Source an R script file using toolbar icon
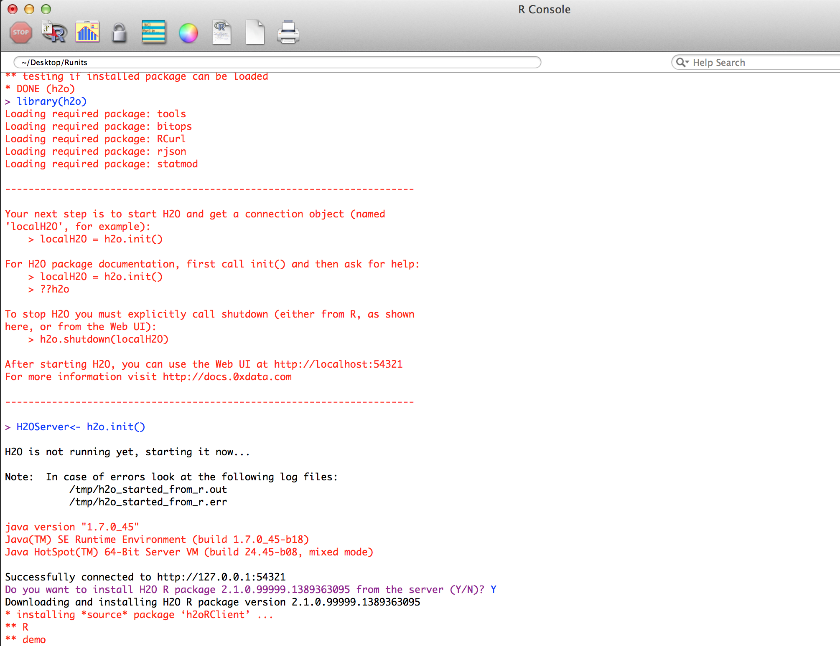Image resolution: width=840 pixels, height=646 pixels. click(54, 32)
